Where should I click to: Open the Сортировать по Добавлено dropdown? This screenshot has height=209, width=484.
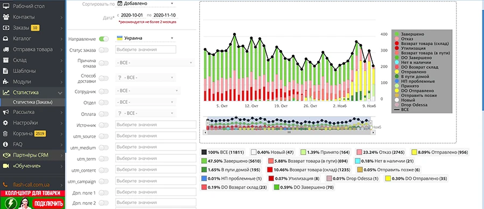[146, 3]
